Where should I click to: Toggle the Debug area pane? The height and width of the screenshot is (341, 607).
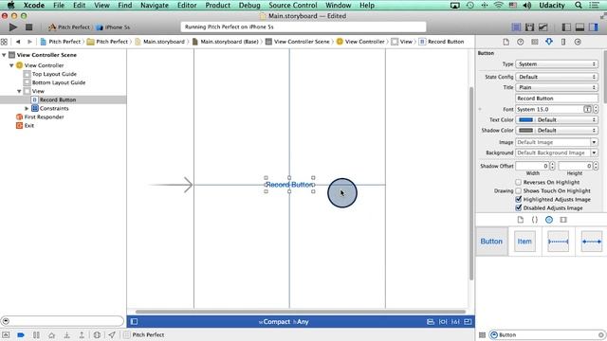pyautogui.click(x=579, y=27)
